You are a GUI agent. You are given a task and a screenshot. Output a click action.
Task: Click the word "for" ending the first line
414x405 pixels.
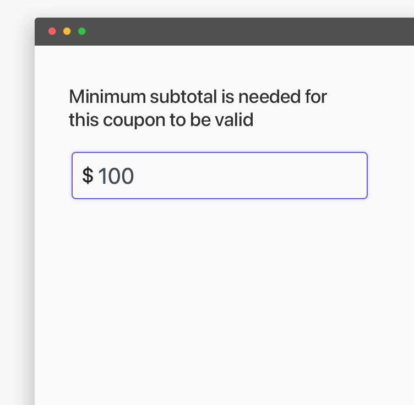[317, 97]
